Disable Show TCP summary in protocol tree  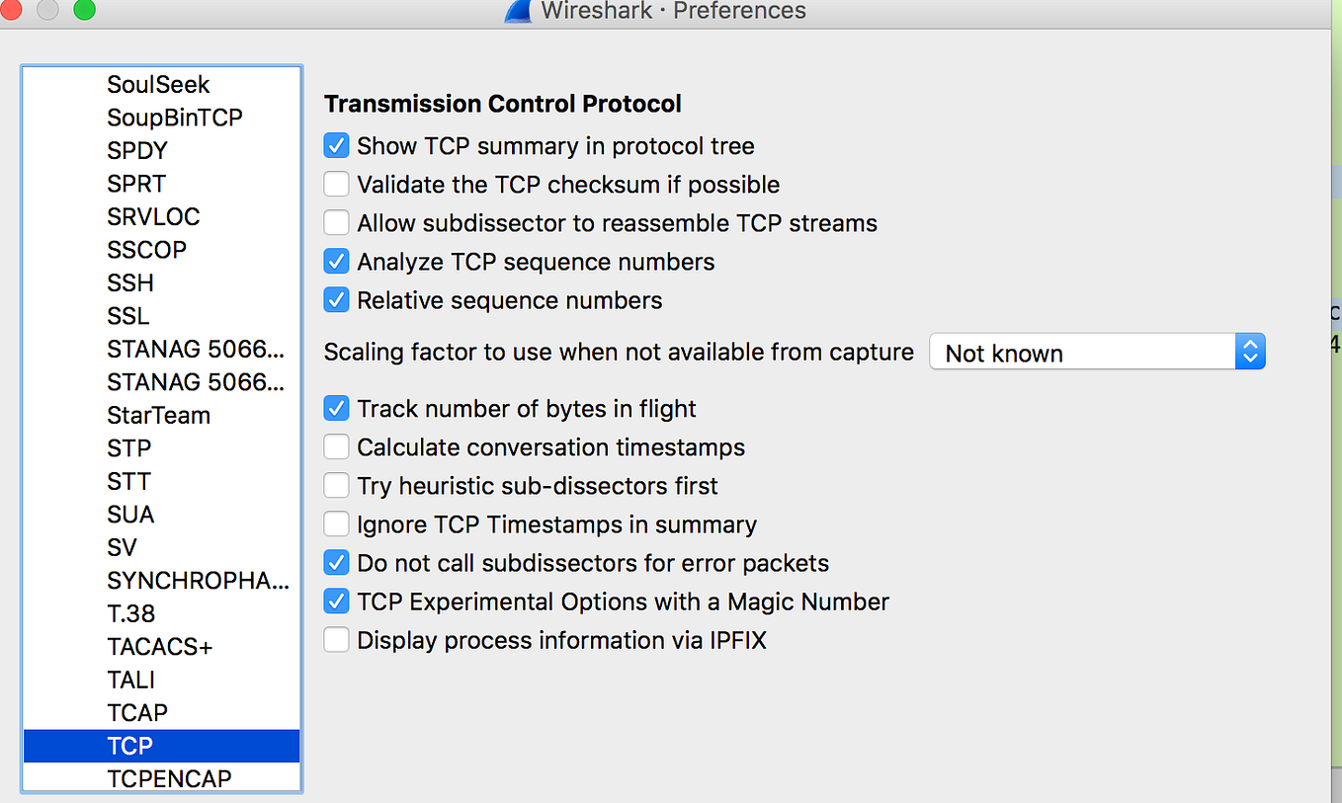(x=337, y=146)
